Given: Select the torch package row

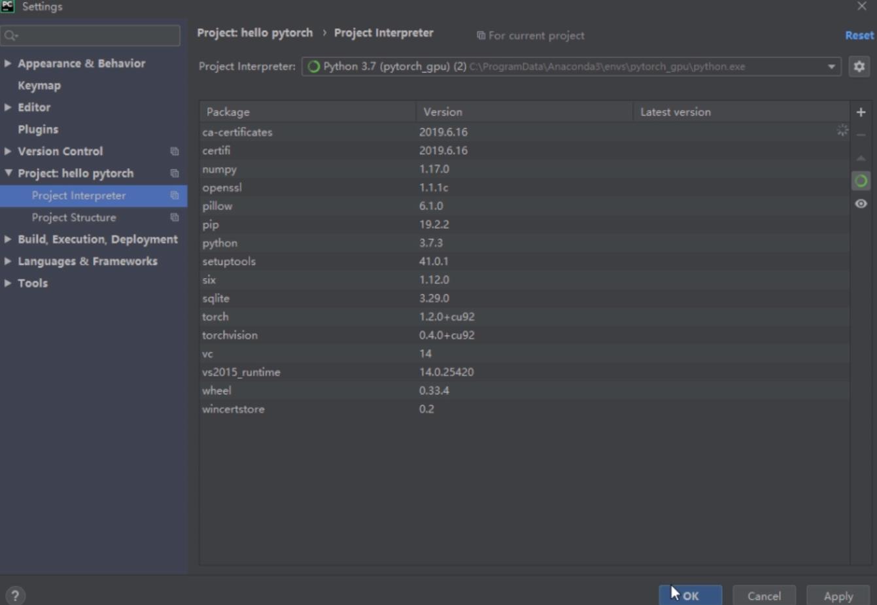Looking at the screenshot, I should [524, 317].
